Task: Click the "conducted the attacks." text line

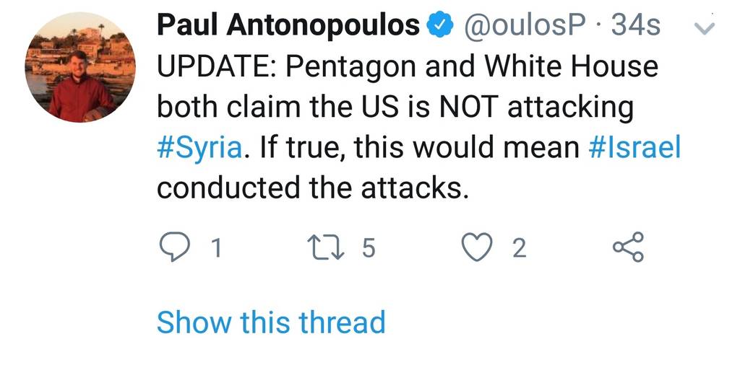Action: 309,188
